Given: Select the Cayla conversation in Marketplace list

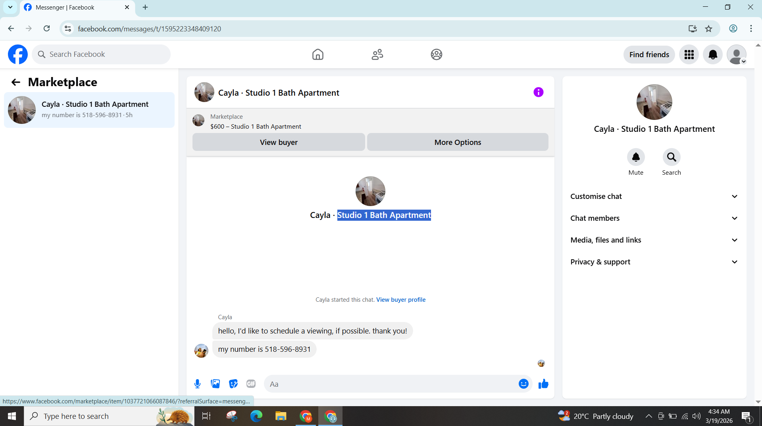Looking at the screenshot, I should pyautogui.click(x=89, y=110).
